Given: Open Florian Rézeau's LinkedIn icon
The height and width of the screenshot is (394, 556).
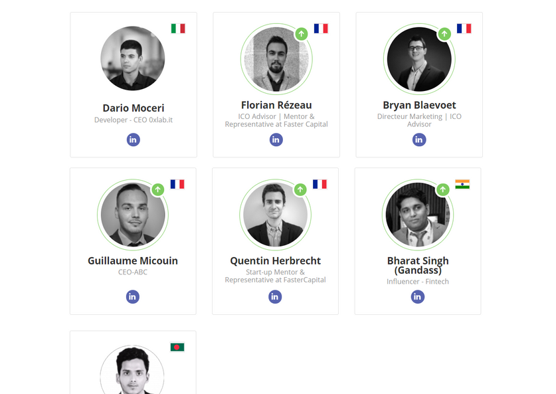Looking at the screenshot, I should pyautogui.click(x=276, y=140).
